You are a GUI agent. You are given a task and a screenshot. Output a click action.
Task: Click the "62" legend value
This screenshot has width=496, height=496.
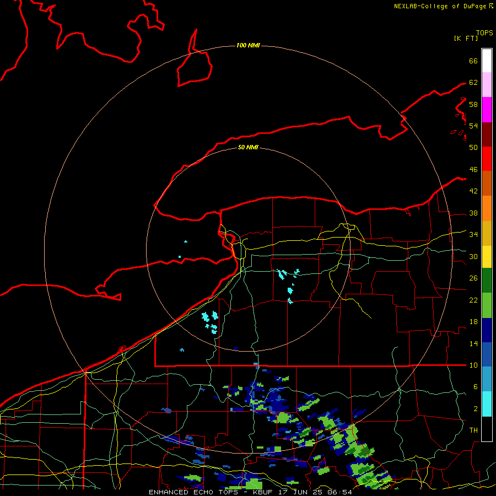click(x=473, y=83)
